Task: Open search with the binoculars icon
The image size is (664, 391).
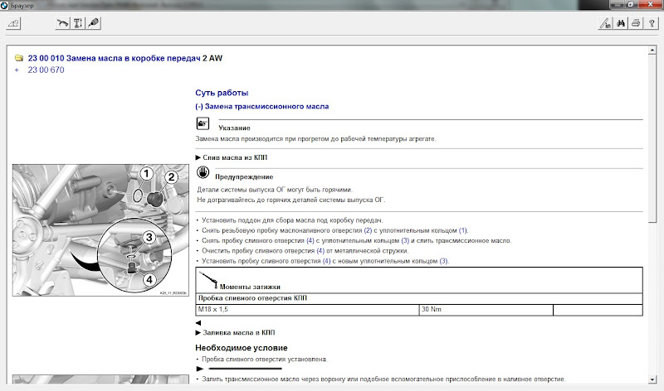Action: pos(620,24)
